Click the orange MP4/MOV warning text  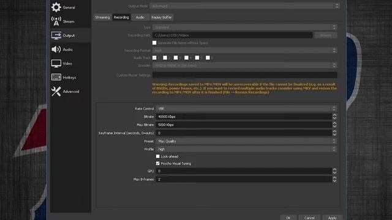tap(244, 88)
